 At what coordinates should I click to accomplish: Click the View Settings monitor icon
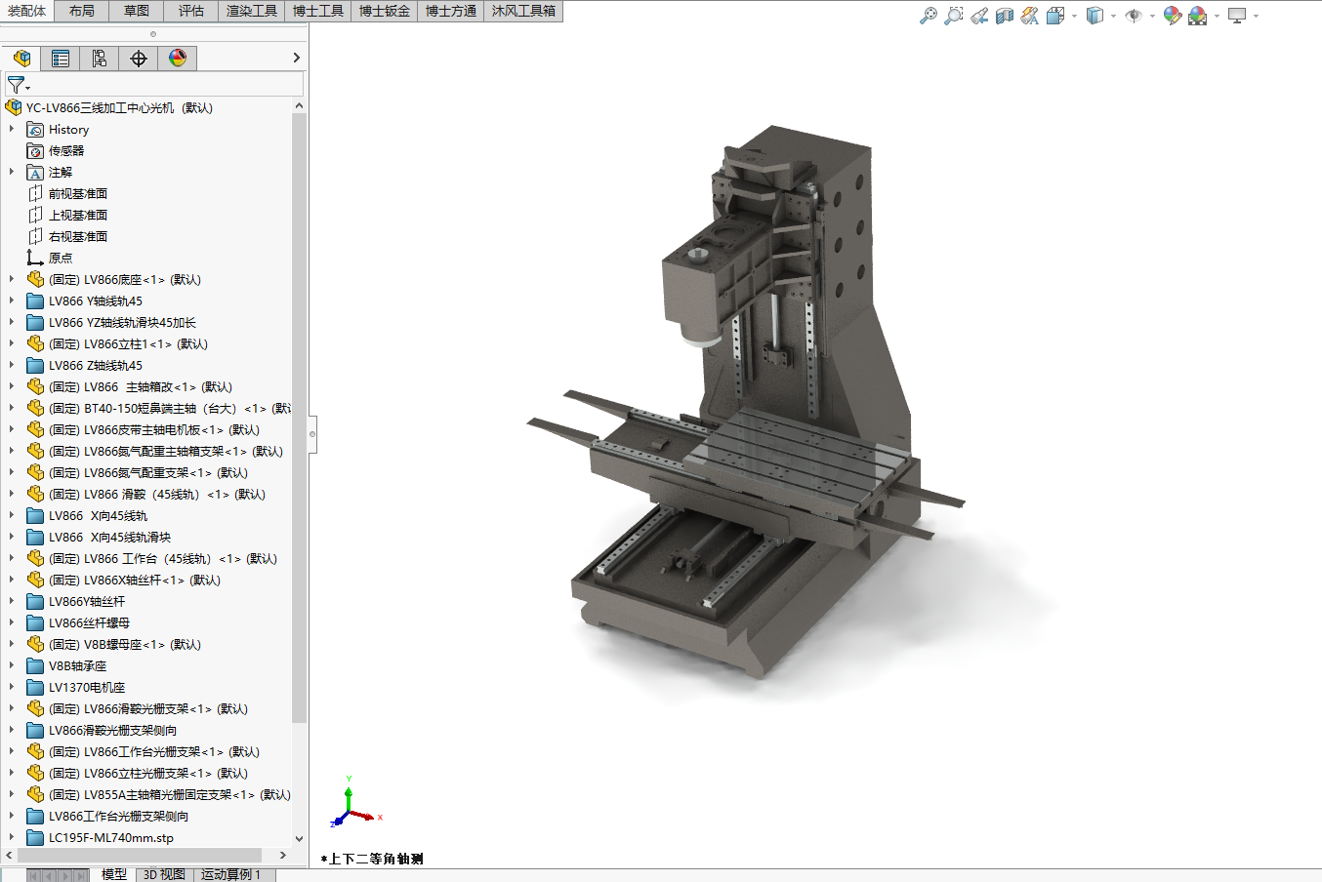click(x=1237, y=16)
